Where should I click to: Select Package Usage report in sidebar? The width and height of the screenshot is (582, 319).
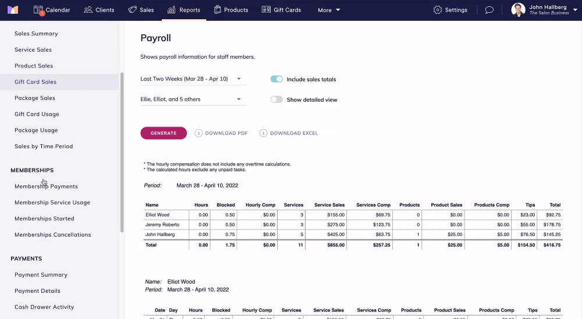click(x=36, y=130)
